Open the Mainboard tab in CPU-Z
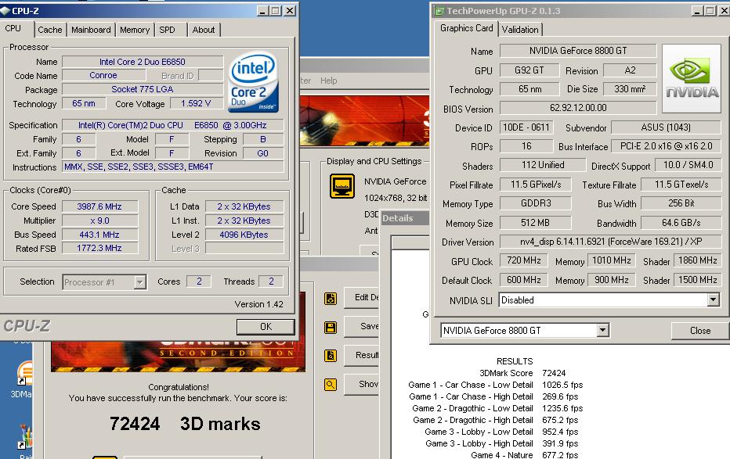The image size is (730, 459). tap(91, 30)
